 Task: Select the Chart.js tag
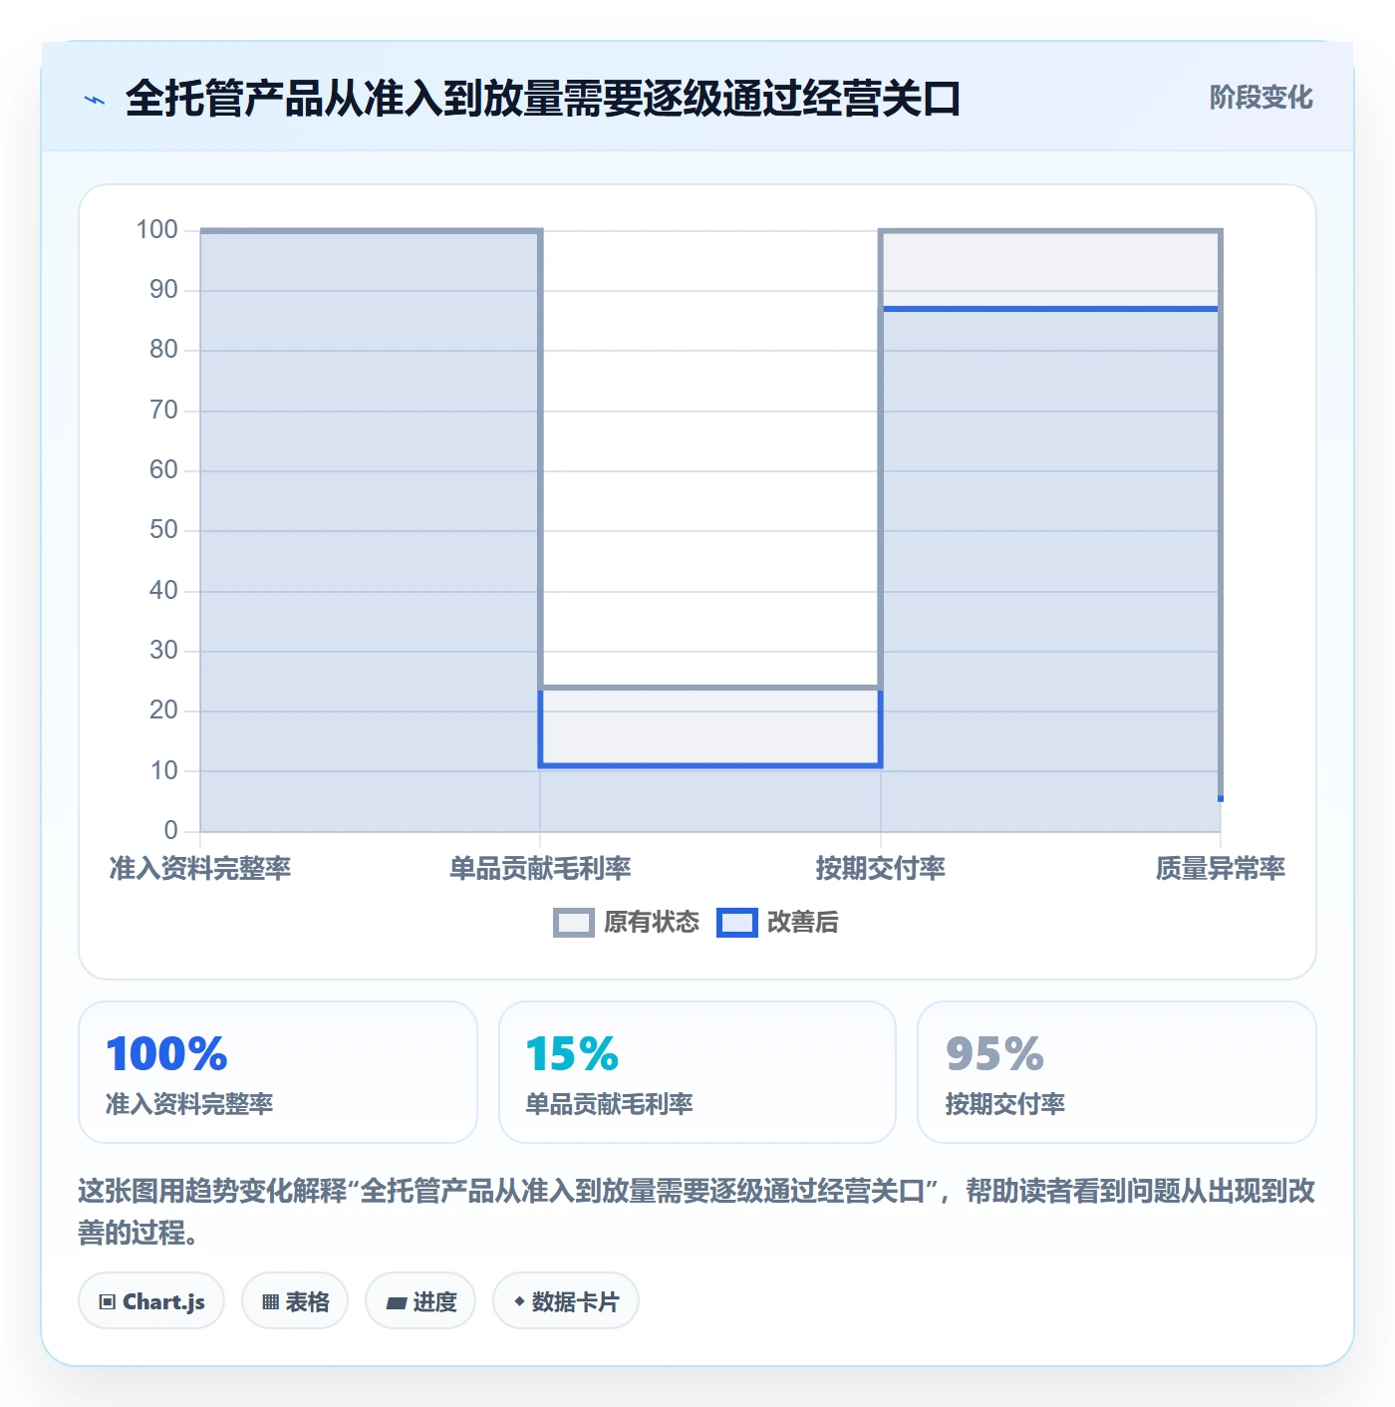151,1301
